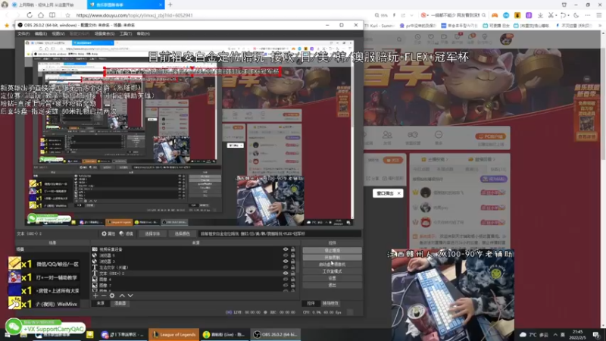Move the selected source down with the arrow
606x341 pixels.
tap(130, 296)
